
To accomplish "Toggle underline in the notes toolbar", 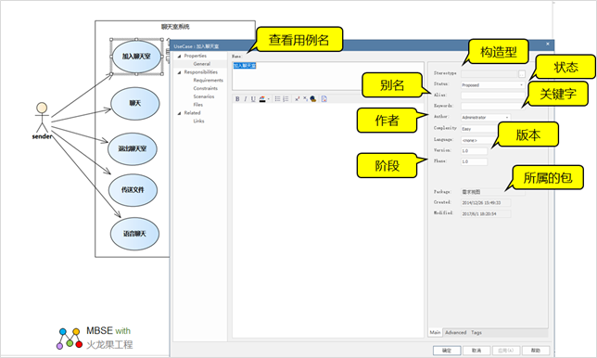I will pos(253,99).
